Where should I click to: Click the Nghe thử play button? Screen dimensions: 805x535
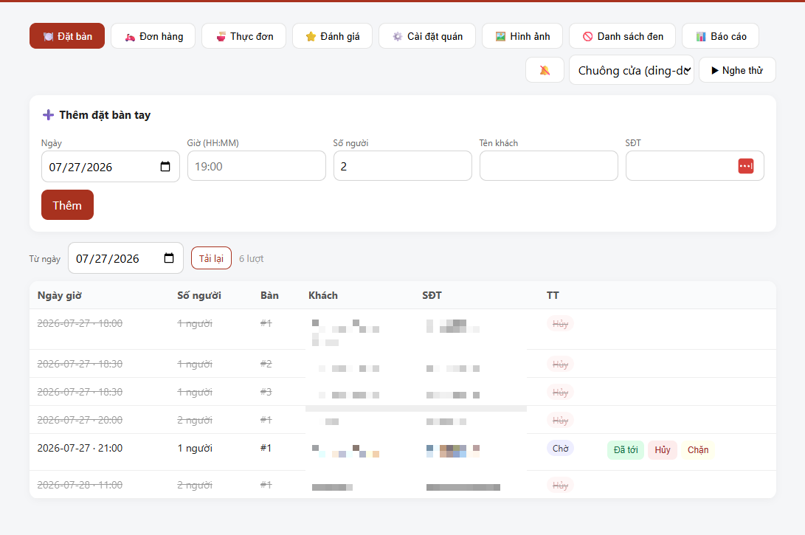pos(737,70)
